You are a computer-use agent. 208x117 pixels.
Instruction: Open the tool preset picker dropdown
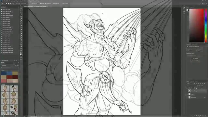point(2,4)
